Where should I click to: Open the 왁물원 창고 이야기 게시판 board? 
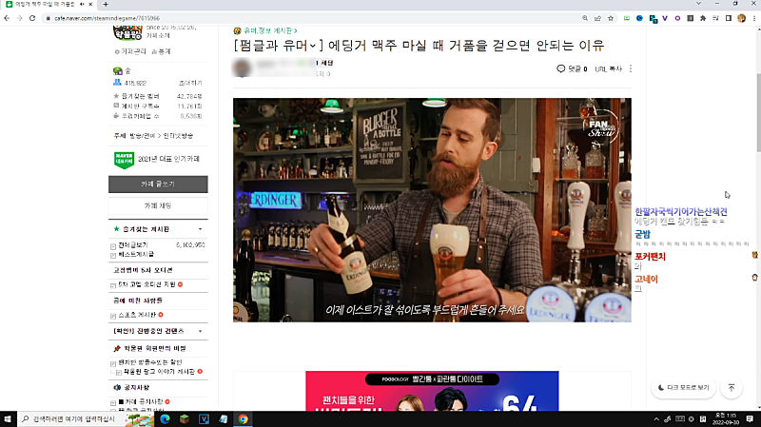(x=159, y=371)
